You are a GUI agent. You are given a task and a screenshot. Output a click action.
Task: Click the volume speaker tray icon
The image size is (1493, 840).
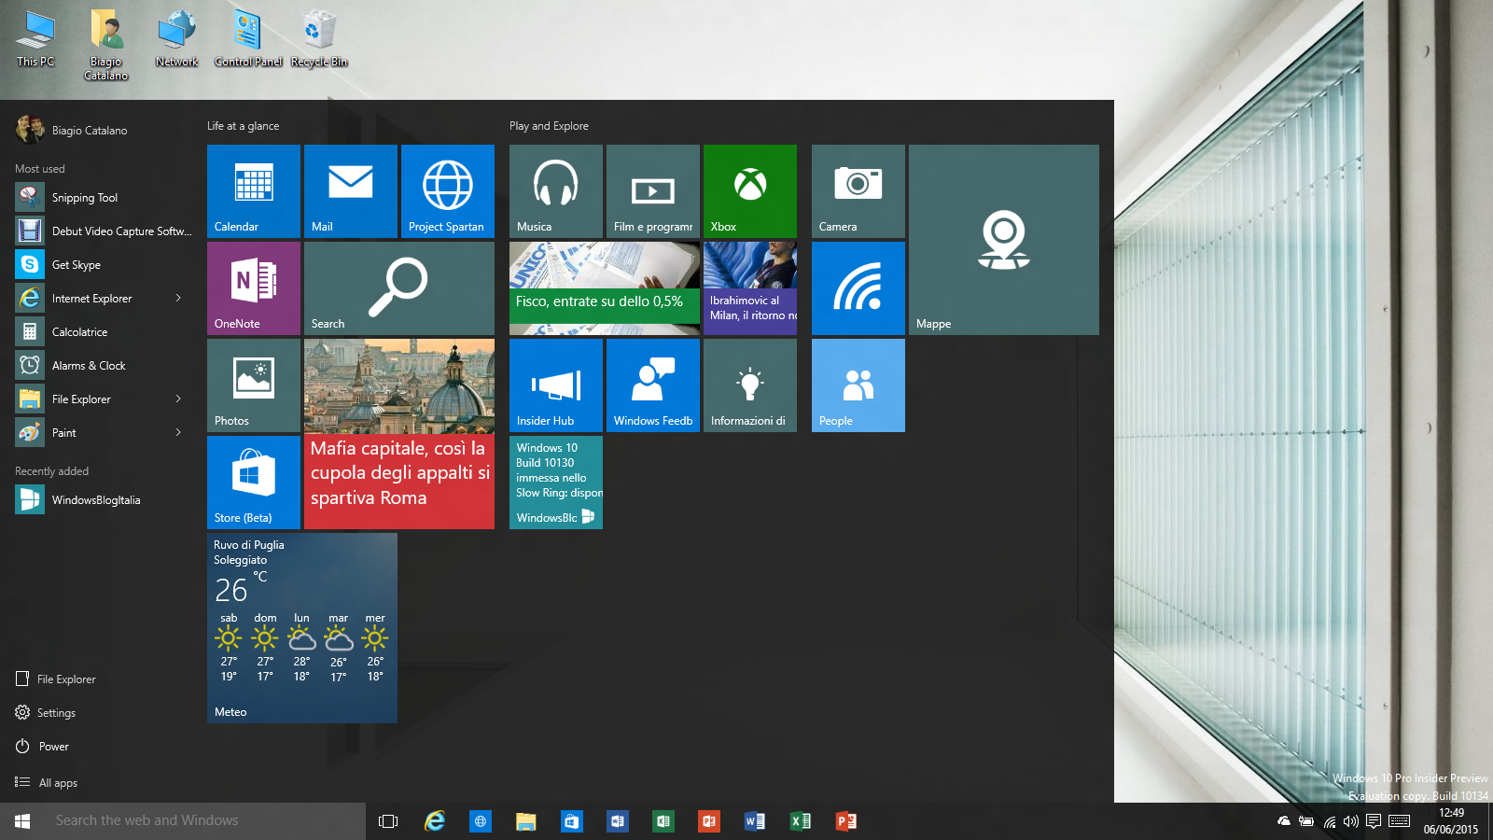pyautogui.click(x=1351, y=821)
